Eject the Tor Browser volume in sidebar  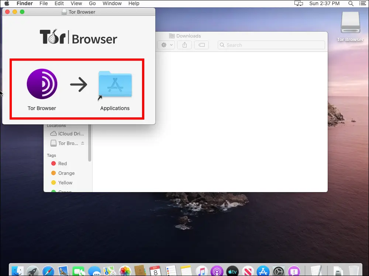click(83, 143)
